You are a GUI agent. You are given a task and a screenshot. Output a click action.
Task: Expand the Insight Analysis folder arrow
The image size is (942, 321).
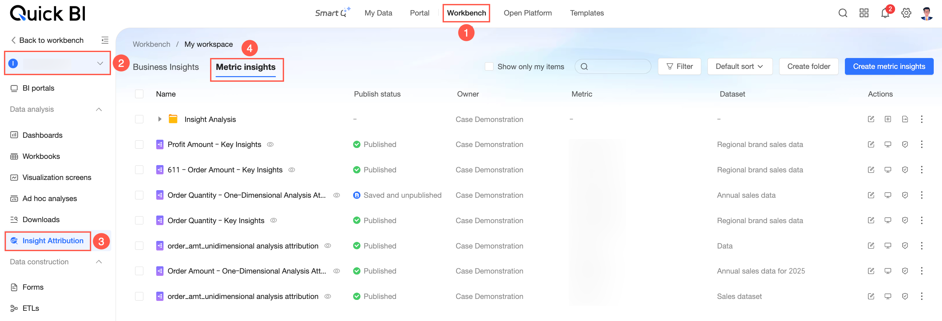(160, 119)
